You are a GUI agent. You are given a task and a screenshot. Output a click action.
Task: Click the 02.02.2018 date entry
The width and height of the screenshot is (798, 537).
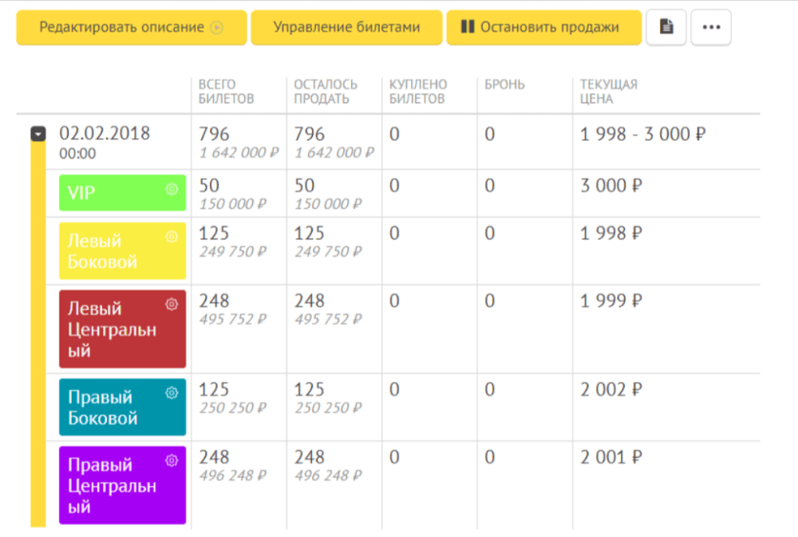[x=105, y=133]
